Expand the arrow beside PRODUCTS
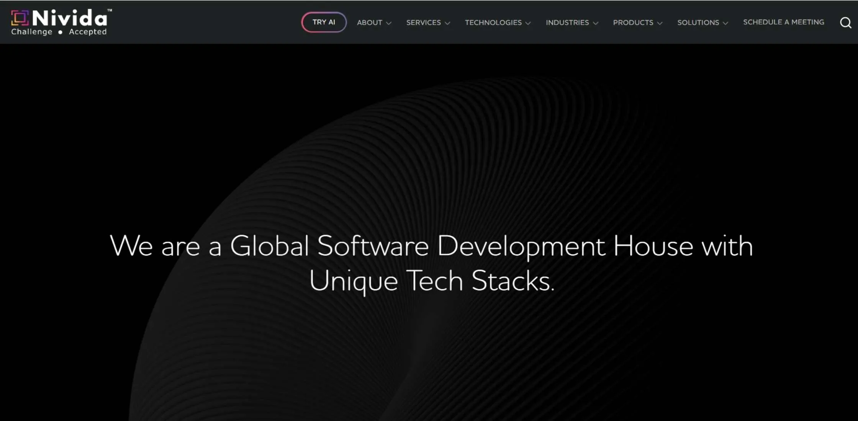Viewport: 858px width, 421px height. click(x=660, y=23)
